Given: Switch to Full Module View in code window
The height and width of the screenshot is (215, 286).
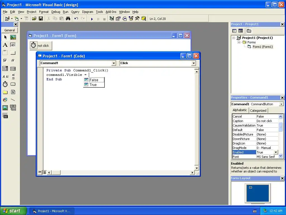Looking at the screenshot, I should point(44,172).
